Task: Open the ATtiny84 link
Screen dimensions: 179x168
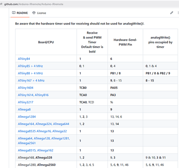Action: tap(24, 59)
